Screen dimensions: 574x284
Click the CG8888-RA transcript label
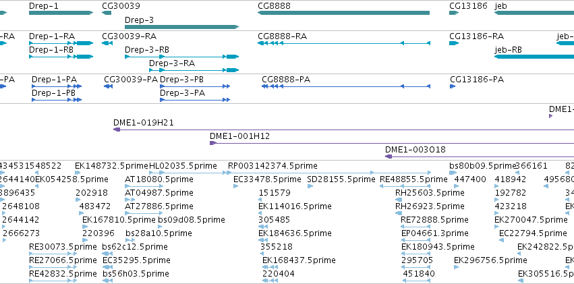282,36
